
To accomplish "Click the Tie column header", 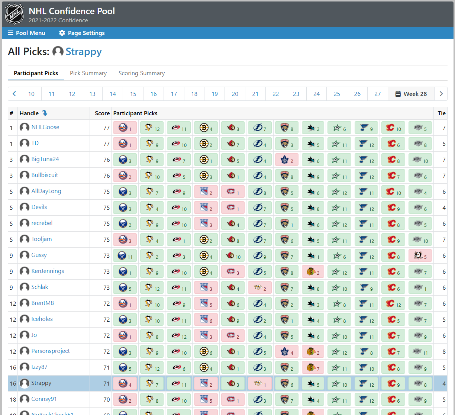I will click(x=442, y=113).
